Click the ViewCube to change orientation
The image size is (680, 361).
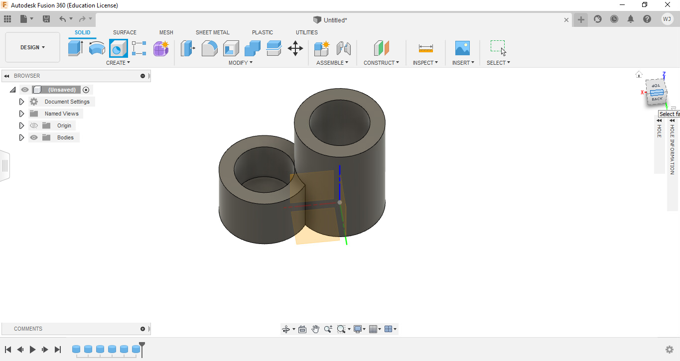[655, 92]
